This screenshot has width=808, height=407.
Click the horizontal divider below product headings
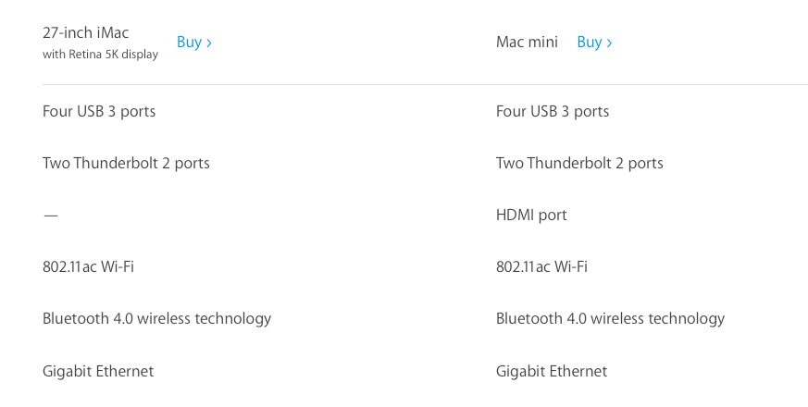pos(425,84)
